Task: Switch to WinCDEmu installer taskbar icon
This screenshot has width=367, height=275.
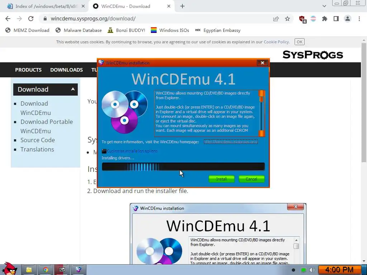Action: click(x=78, y=270)
